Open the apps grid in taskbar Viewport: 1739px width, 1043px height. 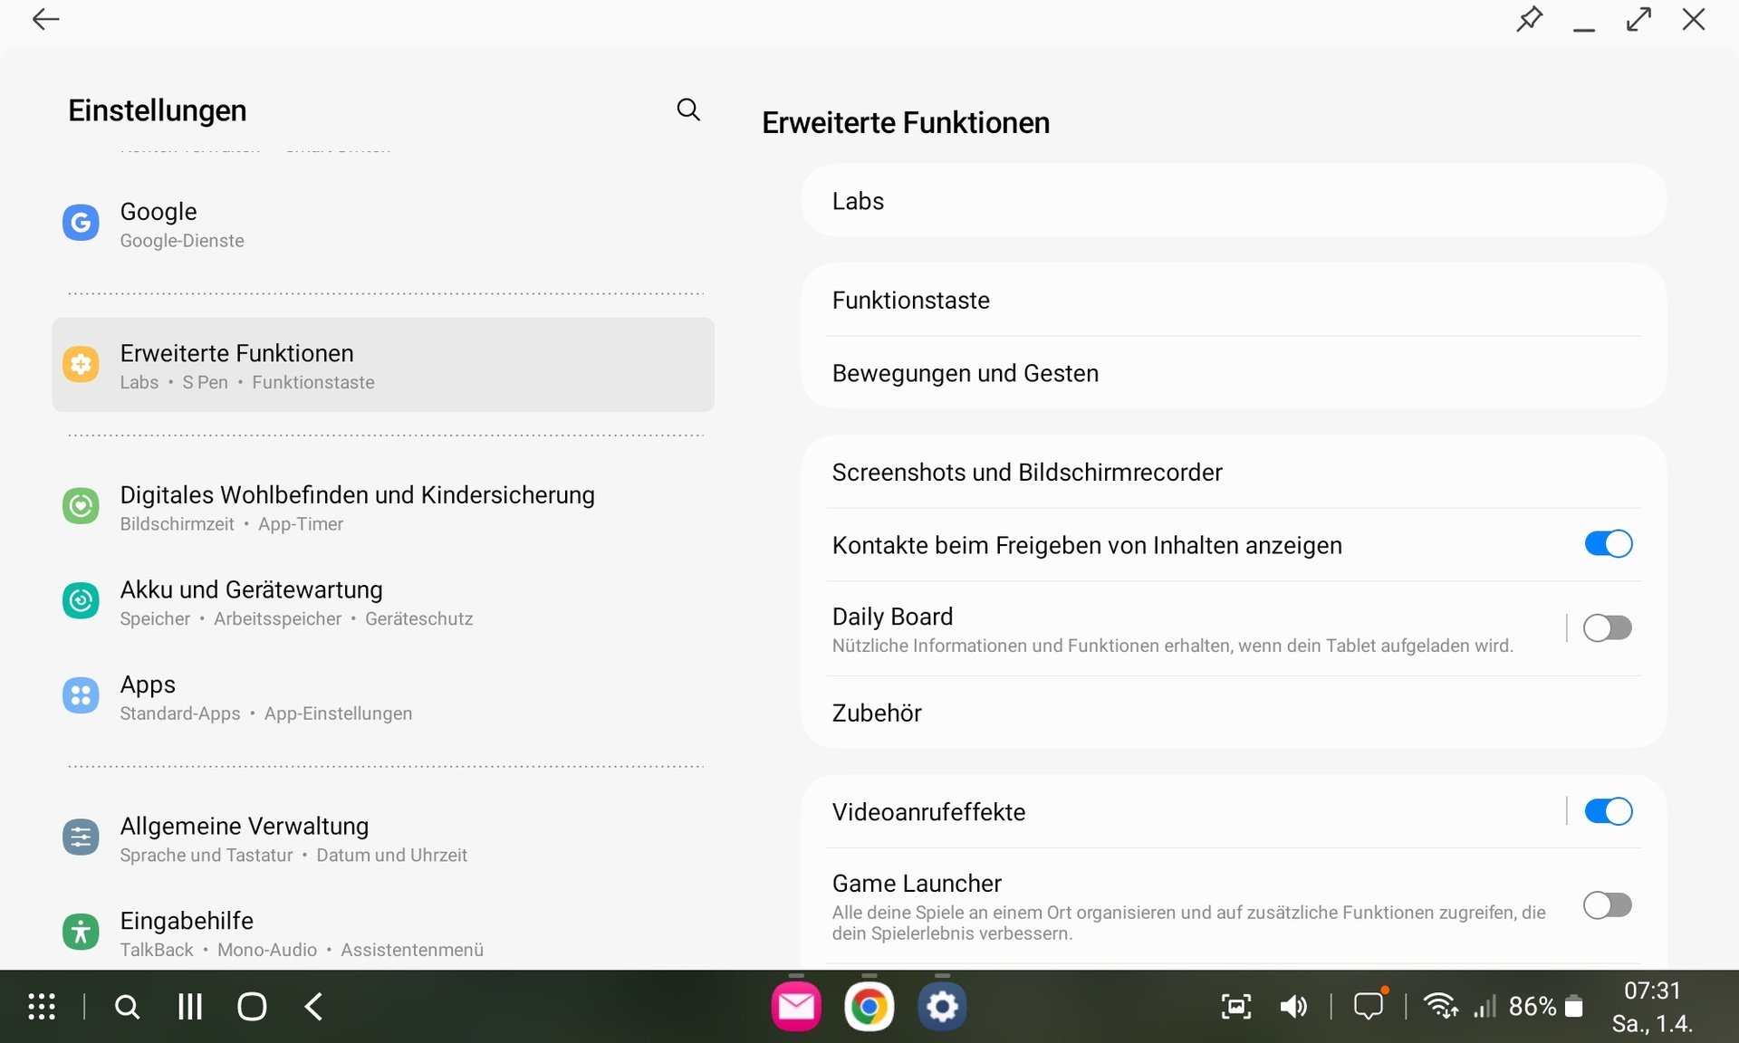point(42,1007)
